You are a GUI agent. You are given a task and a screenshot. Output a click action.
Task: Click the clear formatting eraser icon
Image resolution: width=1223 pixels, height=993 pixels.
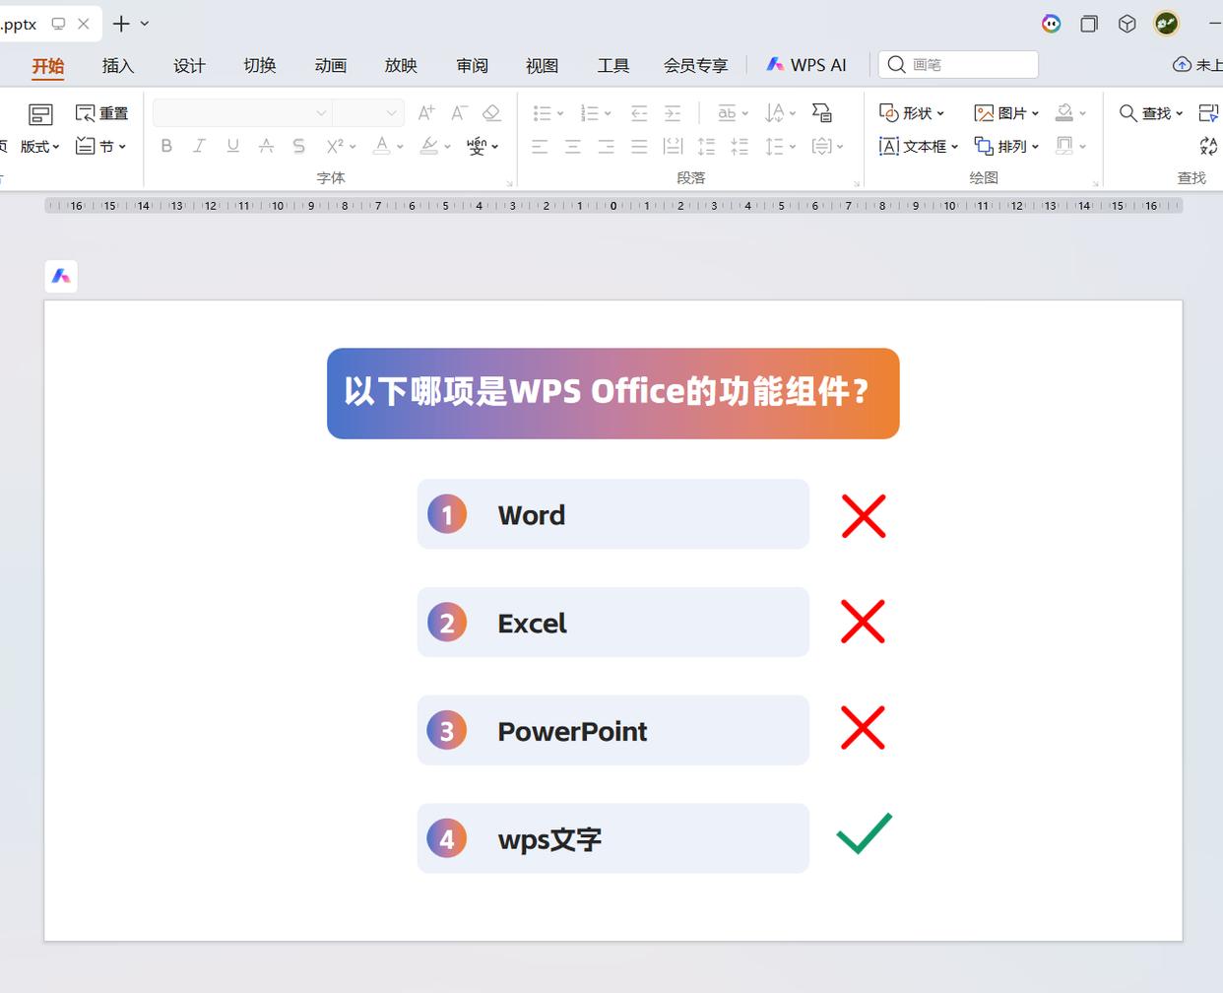click(x=491, y=113)
